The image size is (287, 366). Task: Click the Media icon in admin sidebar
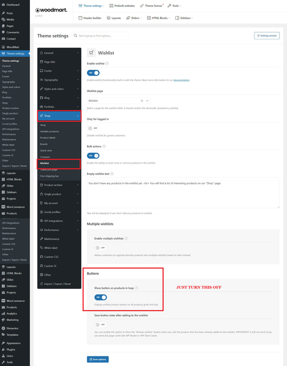tap(3, 19)
